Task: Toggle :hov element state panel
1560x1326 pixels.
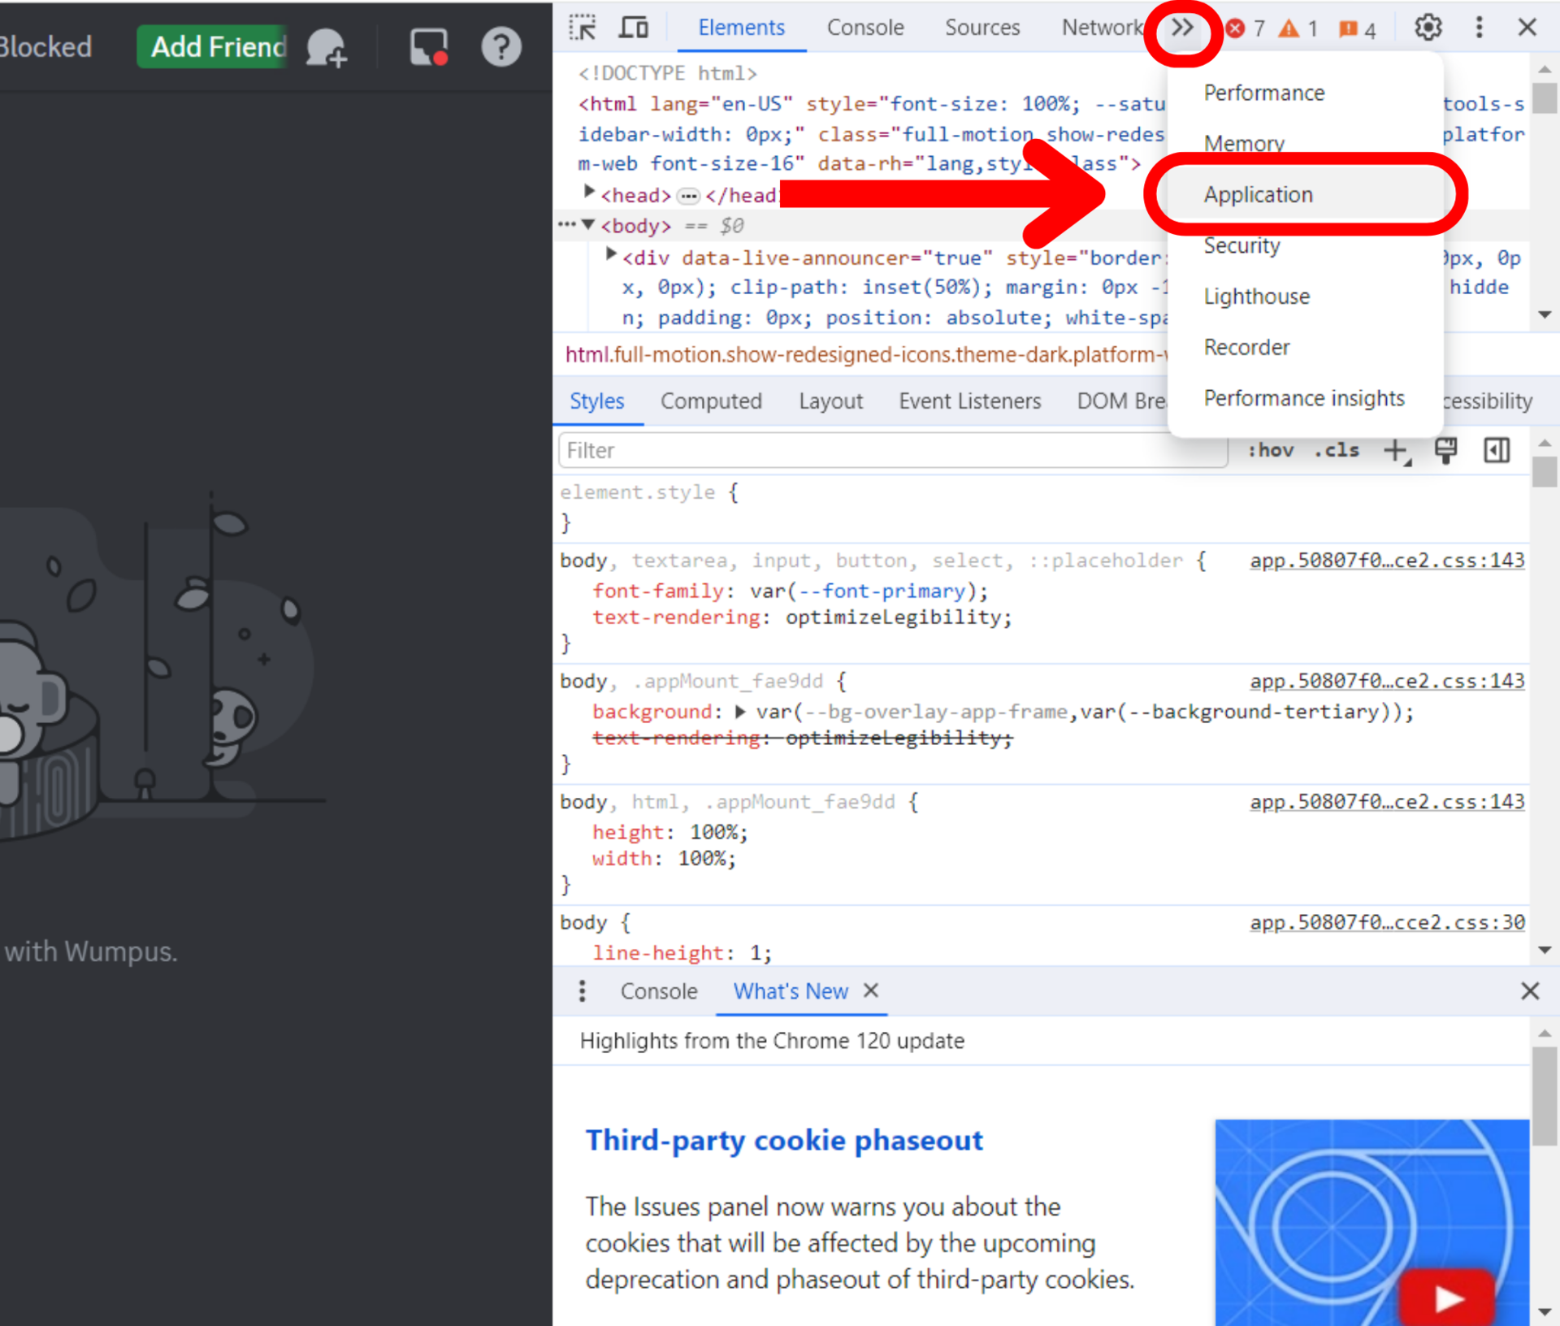Action: pos(1271,450)
